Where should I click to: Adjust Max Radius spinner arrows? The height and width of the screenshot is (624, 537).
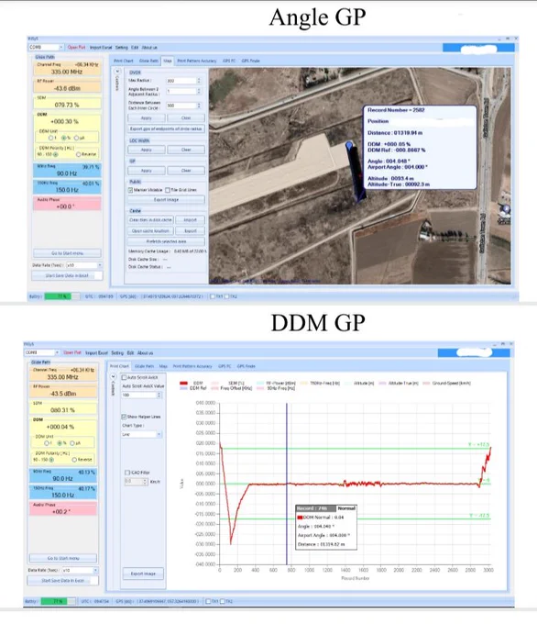click(199, 81)
